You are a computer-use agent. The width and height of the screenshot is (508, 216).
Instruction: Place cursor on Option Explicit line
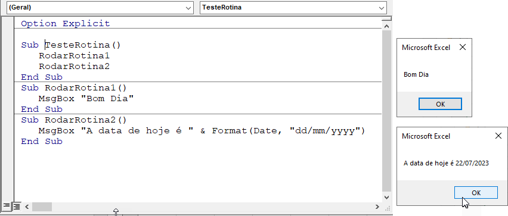click(66, 24)
